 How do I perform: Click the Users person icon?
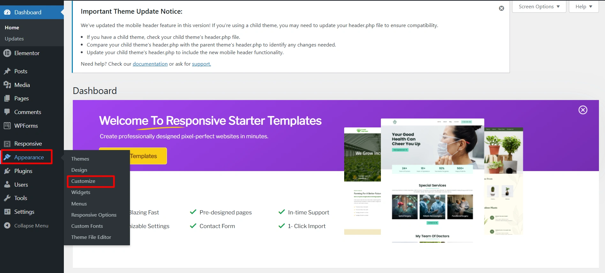coord(7,185)
